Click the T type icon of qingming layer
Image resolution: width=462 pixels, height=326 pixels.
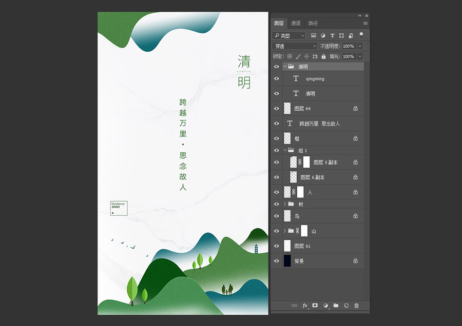tap(296, 78)
